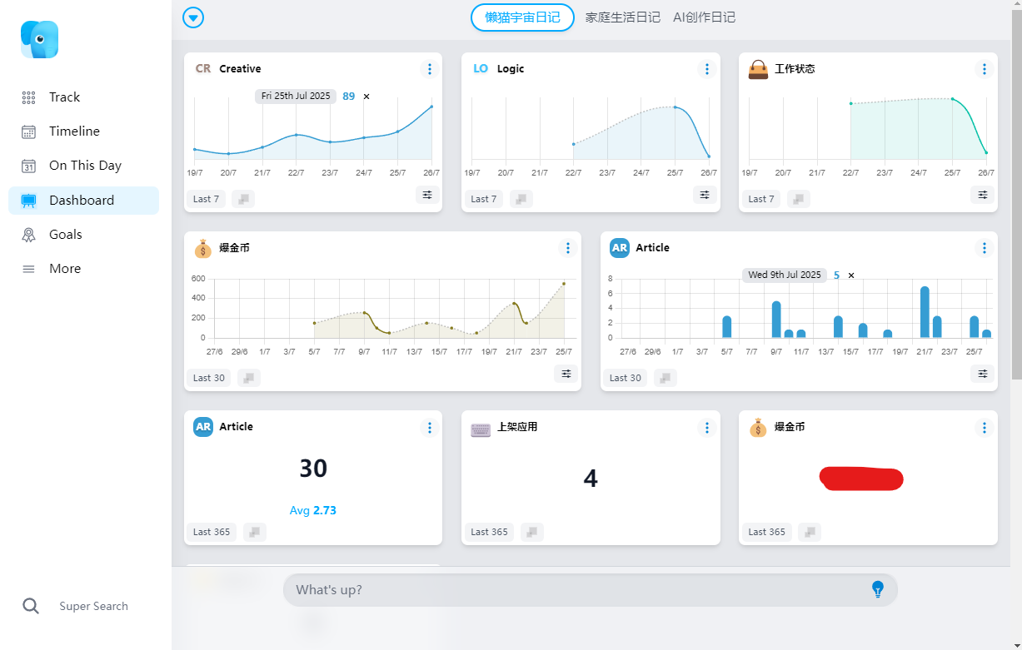Image resolution: width=1022 pixels, height=650 pixels.
Task: Click the Avg 2.73 value on Article card
Action: (313, 510)
